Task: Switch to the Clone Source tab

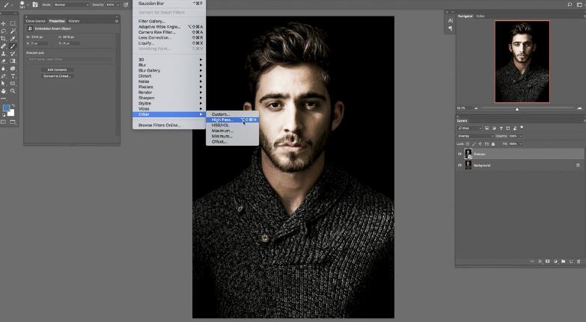Action: [x=35, y=21]
